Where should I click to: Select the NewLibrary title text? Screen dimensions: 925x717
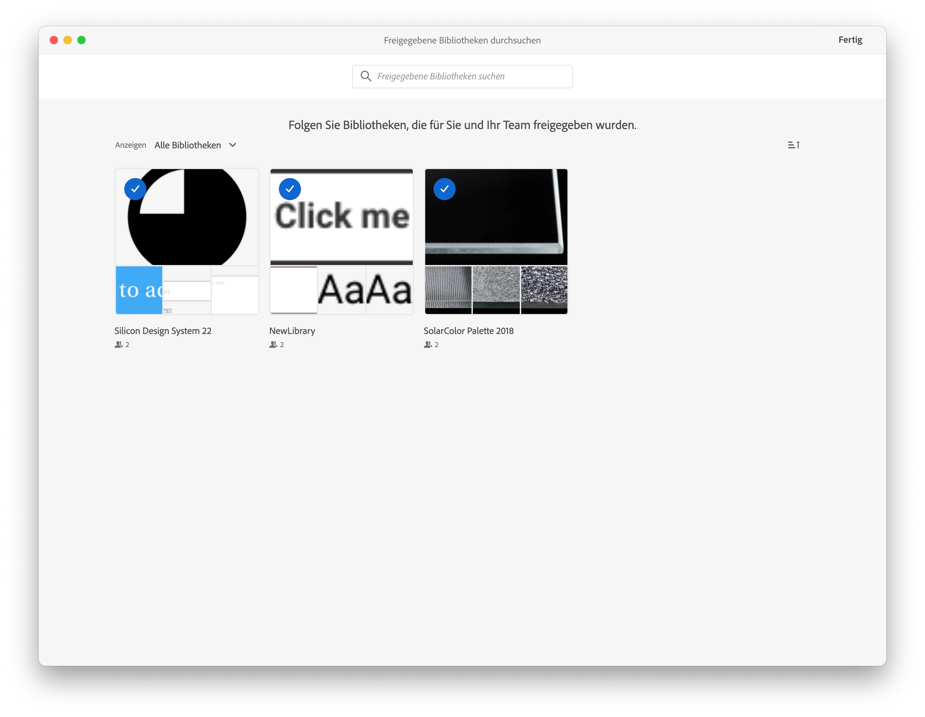pyautogui.click(x=292, y=331)
